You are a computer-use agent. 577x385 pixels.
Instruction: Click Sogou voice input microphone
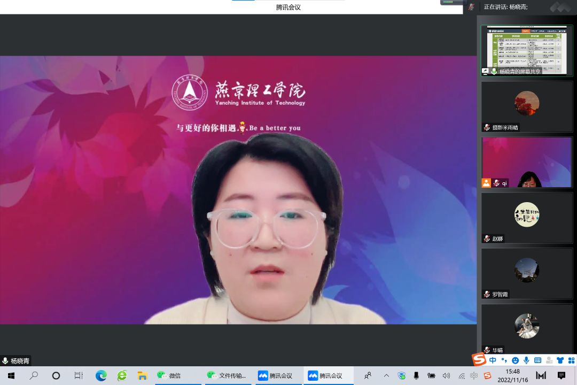pos(526,360)
